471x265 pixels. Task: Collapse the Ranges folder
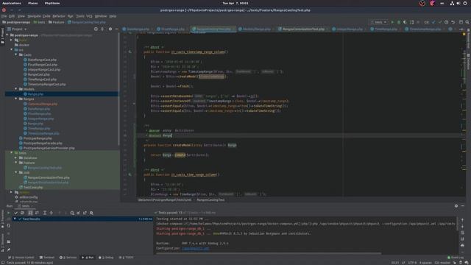16,99
